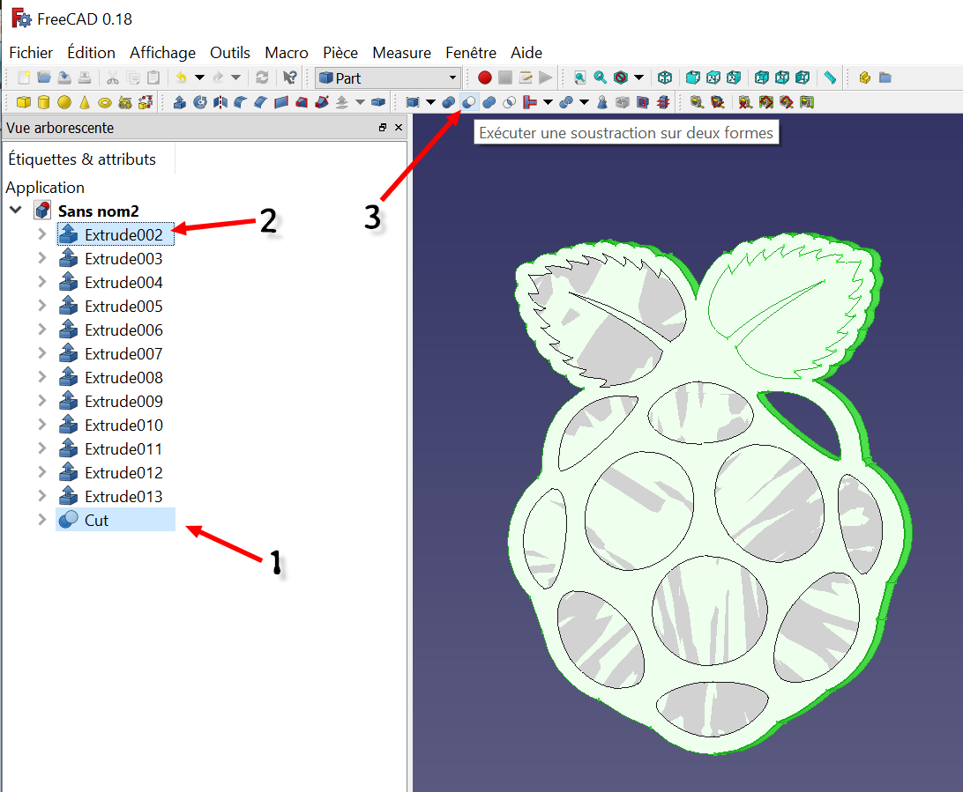
Task: Click the Mirror tool icon
Action: point(220,102)
